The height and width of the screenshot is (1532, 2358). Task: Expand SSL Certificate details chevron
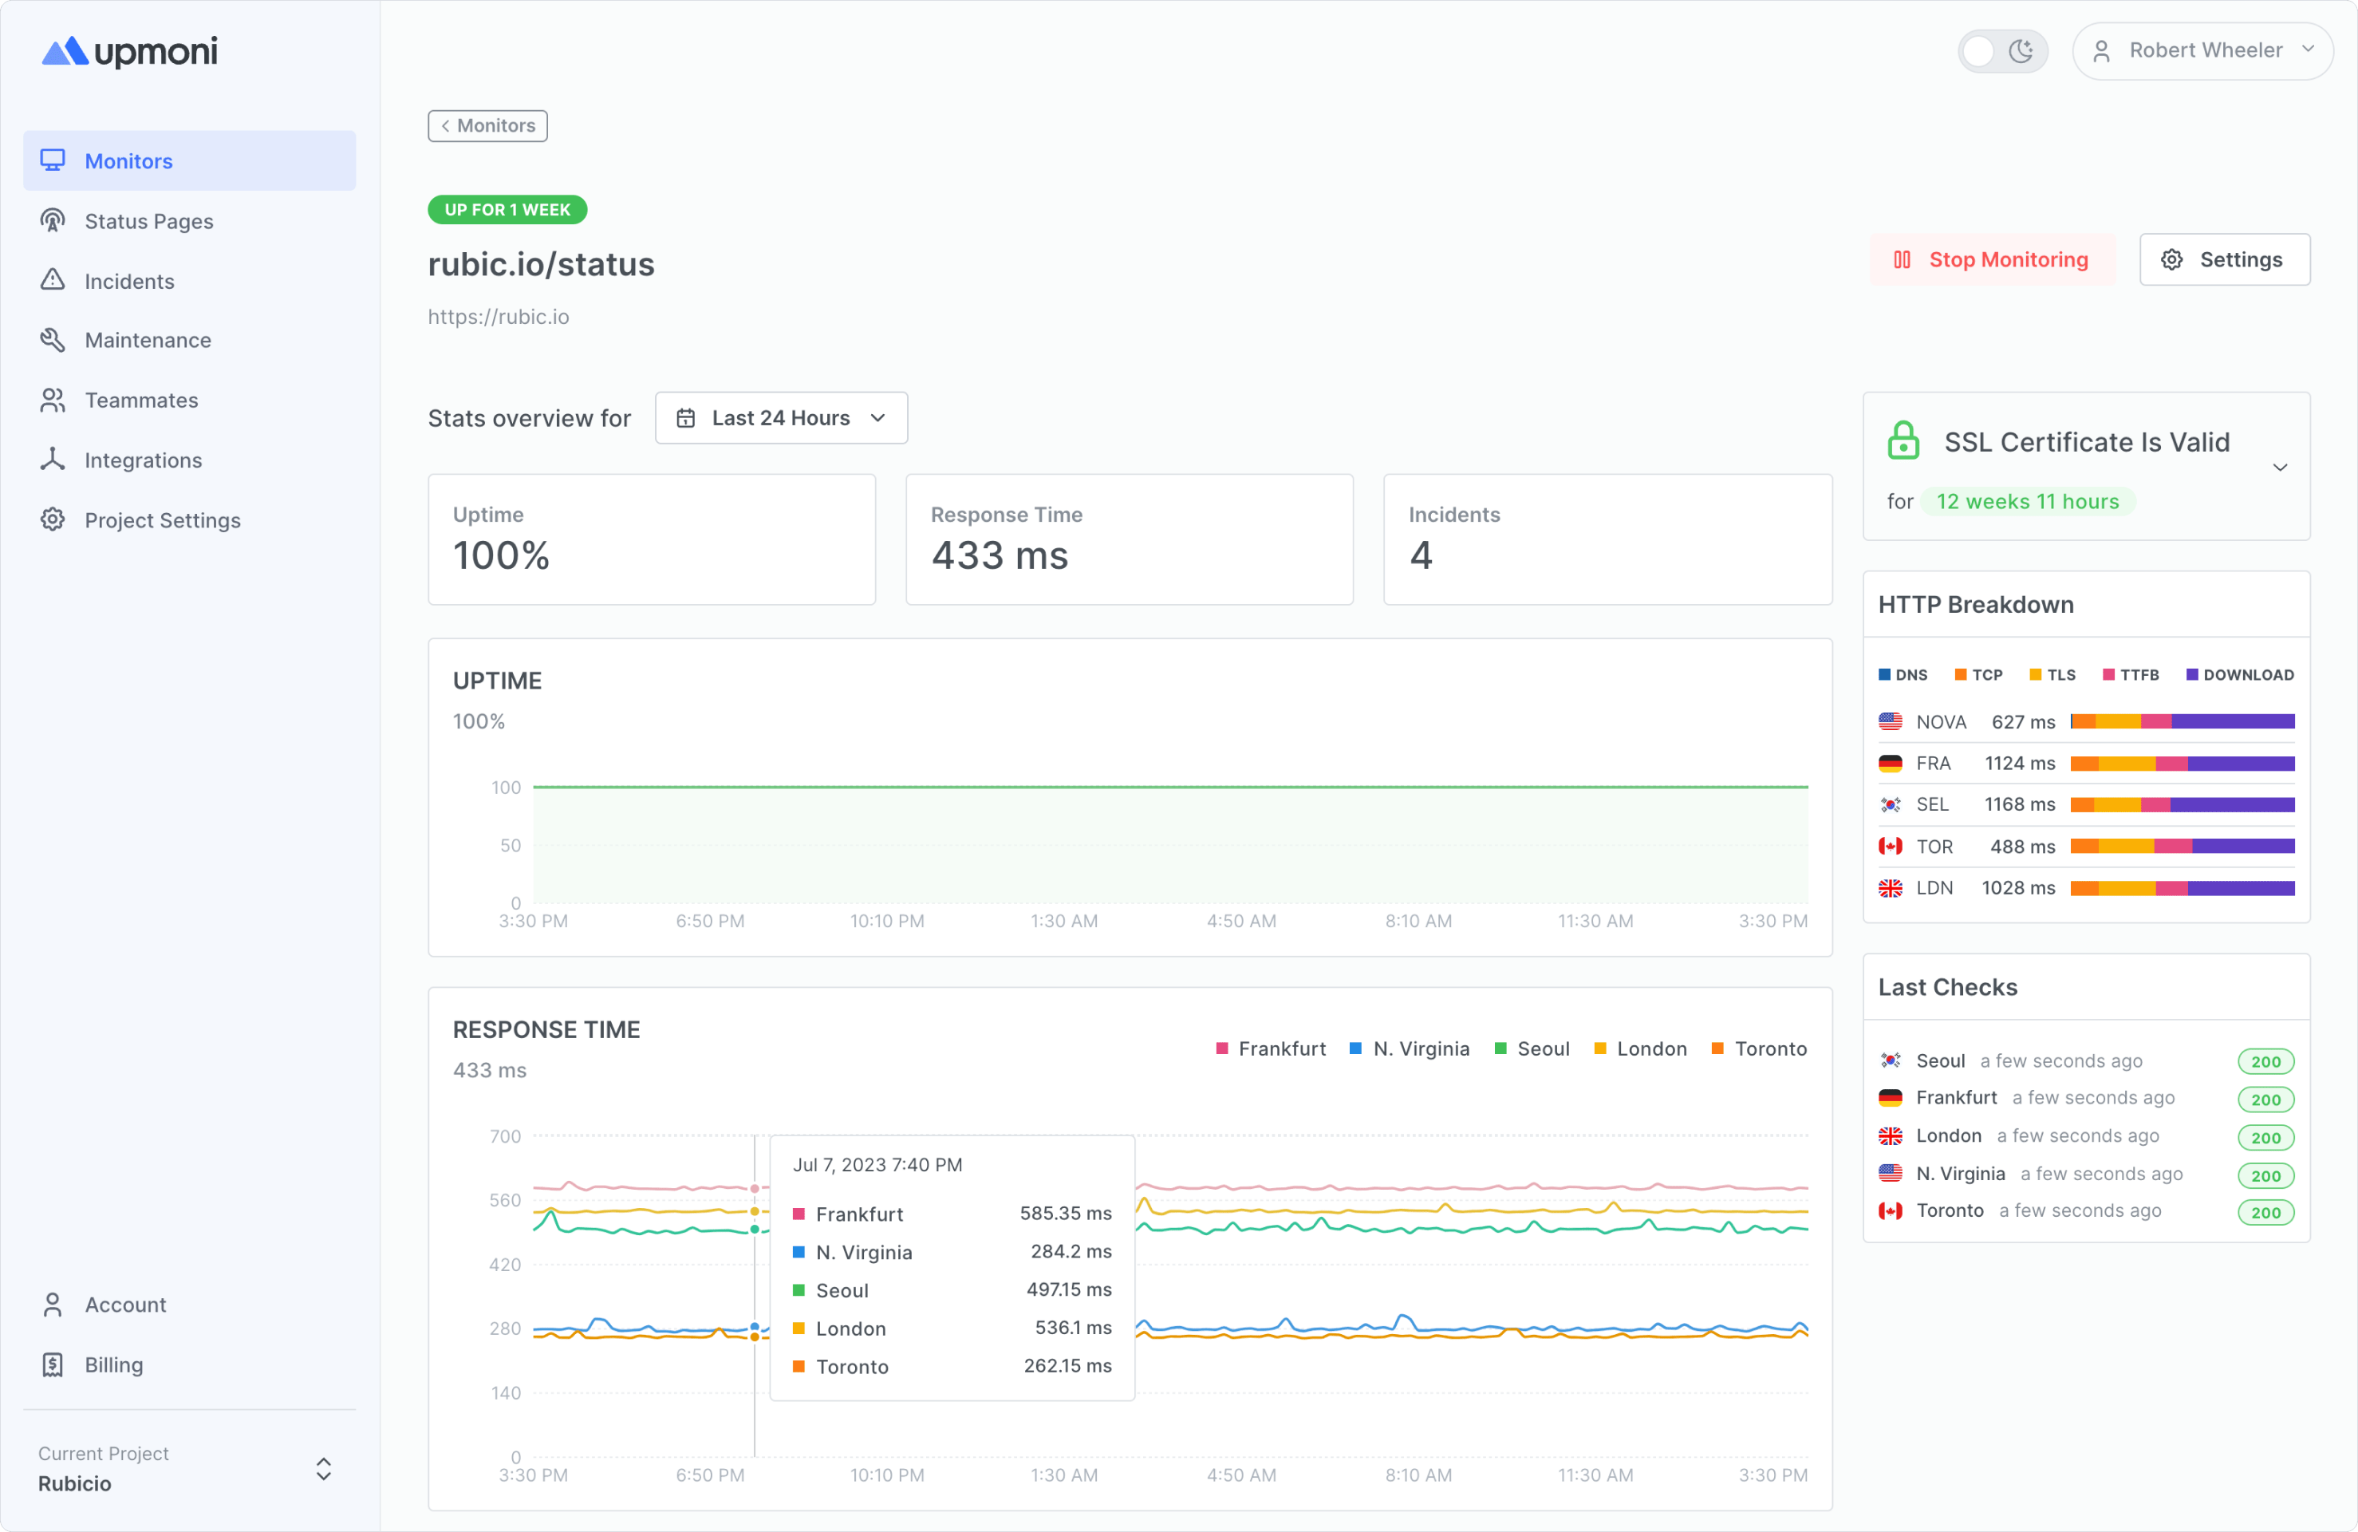(x=2280, y=468)
